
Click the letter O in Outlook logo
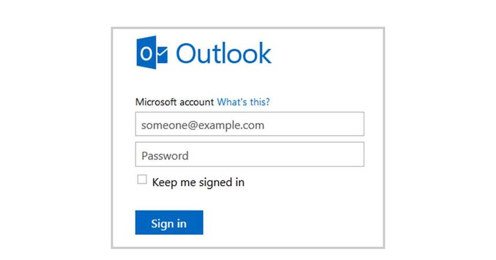coord(146,53)
